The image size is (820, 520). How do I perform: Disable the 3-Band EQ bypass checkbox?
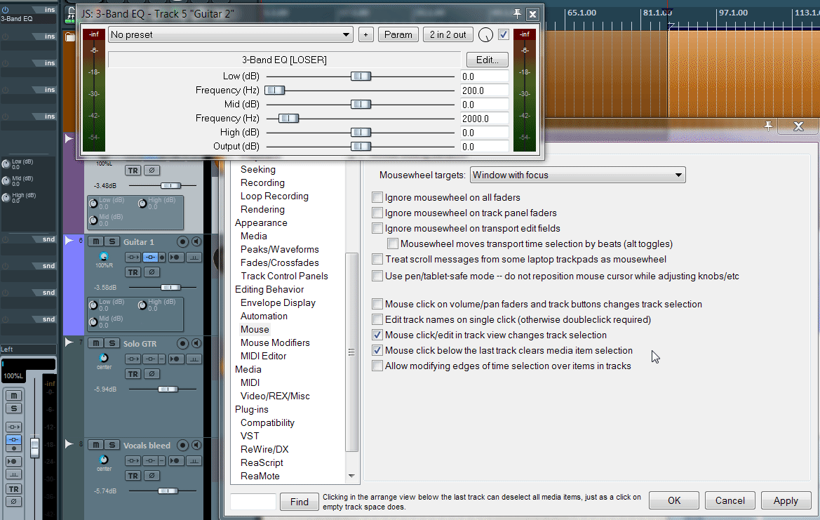504,34
